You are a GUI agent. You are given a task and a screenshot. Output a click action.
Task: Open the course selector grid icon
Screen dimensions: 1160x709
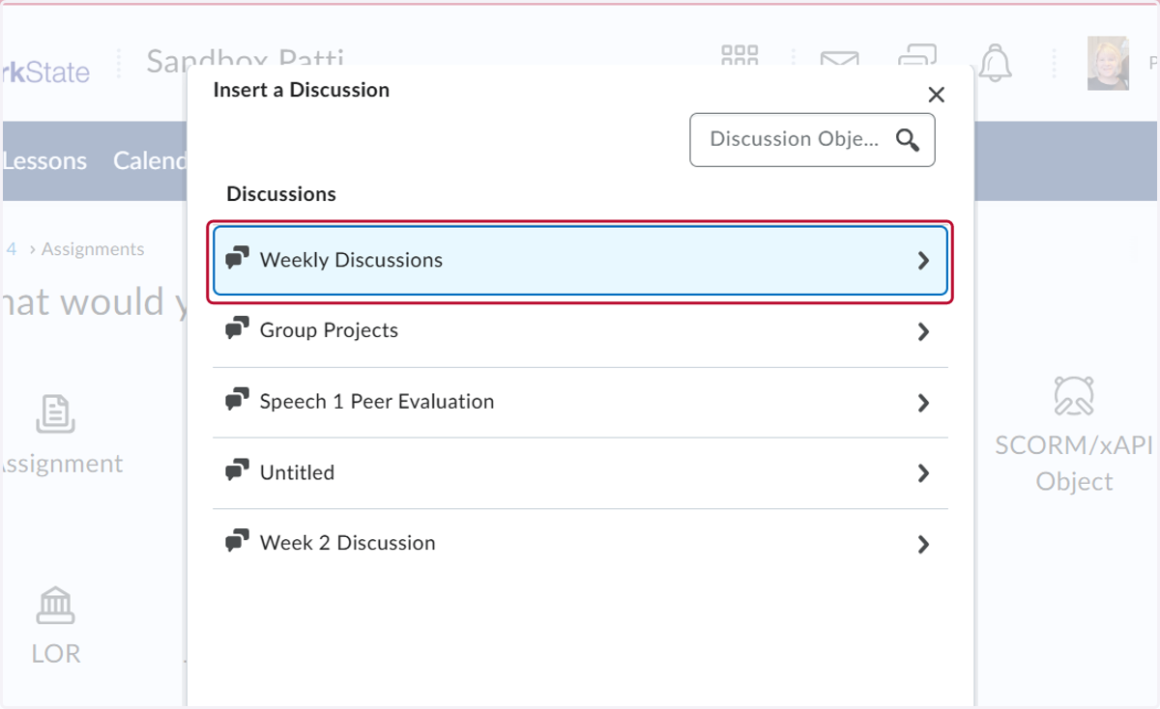point(739,56)
